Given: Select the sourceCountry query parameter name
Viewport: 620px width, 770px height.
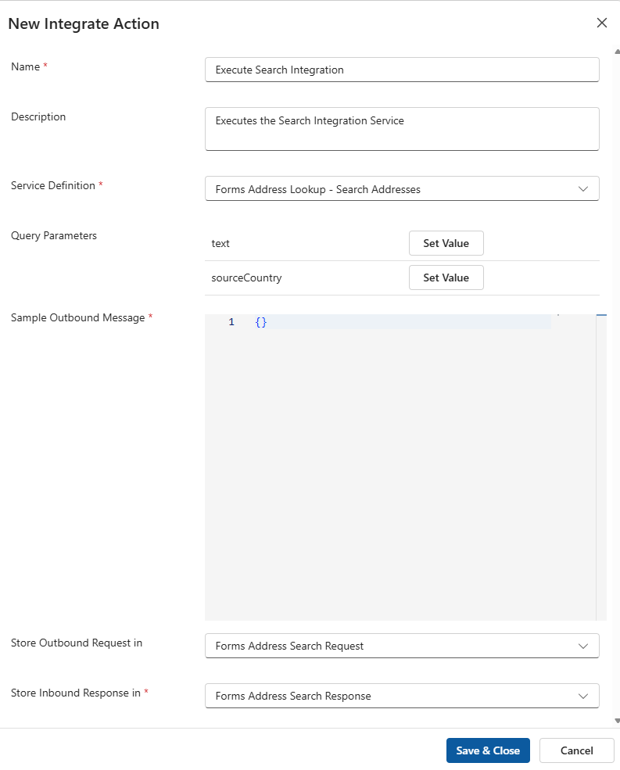Looking at the screenshot, I should point(246,278).
